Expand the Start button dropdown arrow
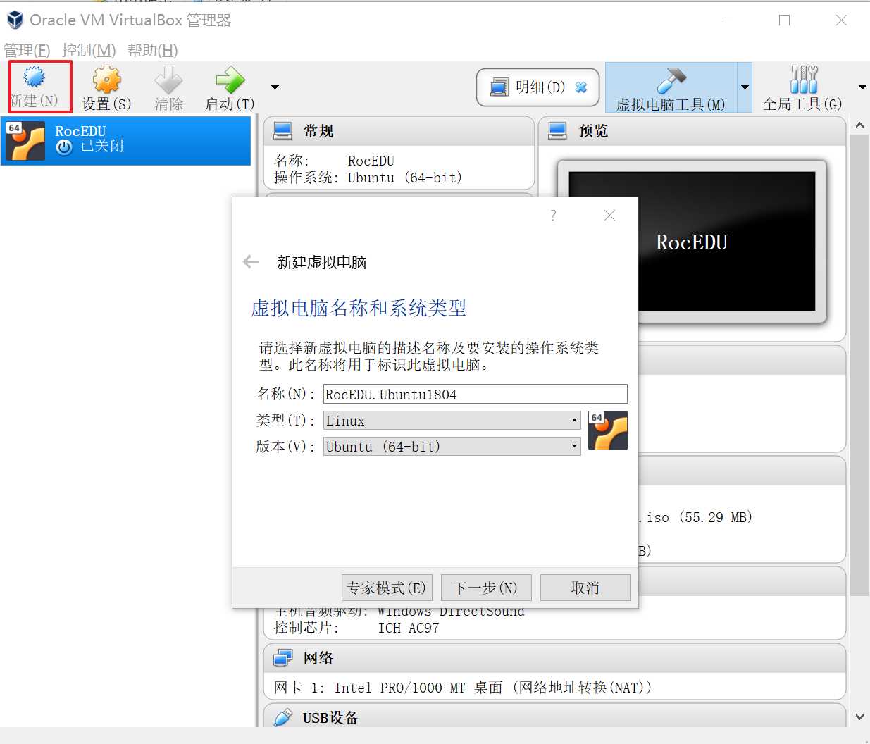This screenshot has height=744, width=870. (275, 87)
